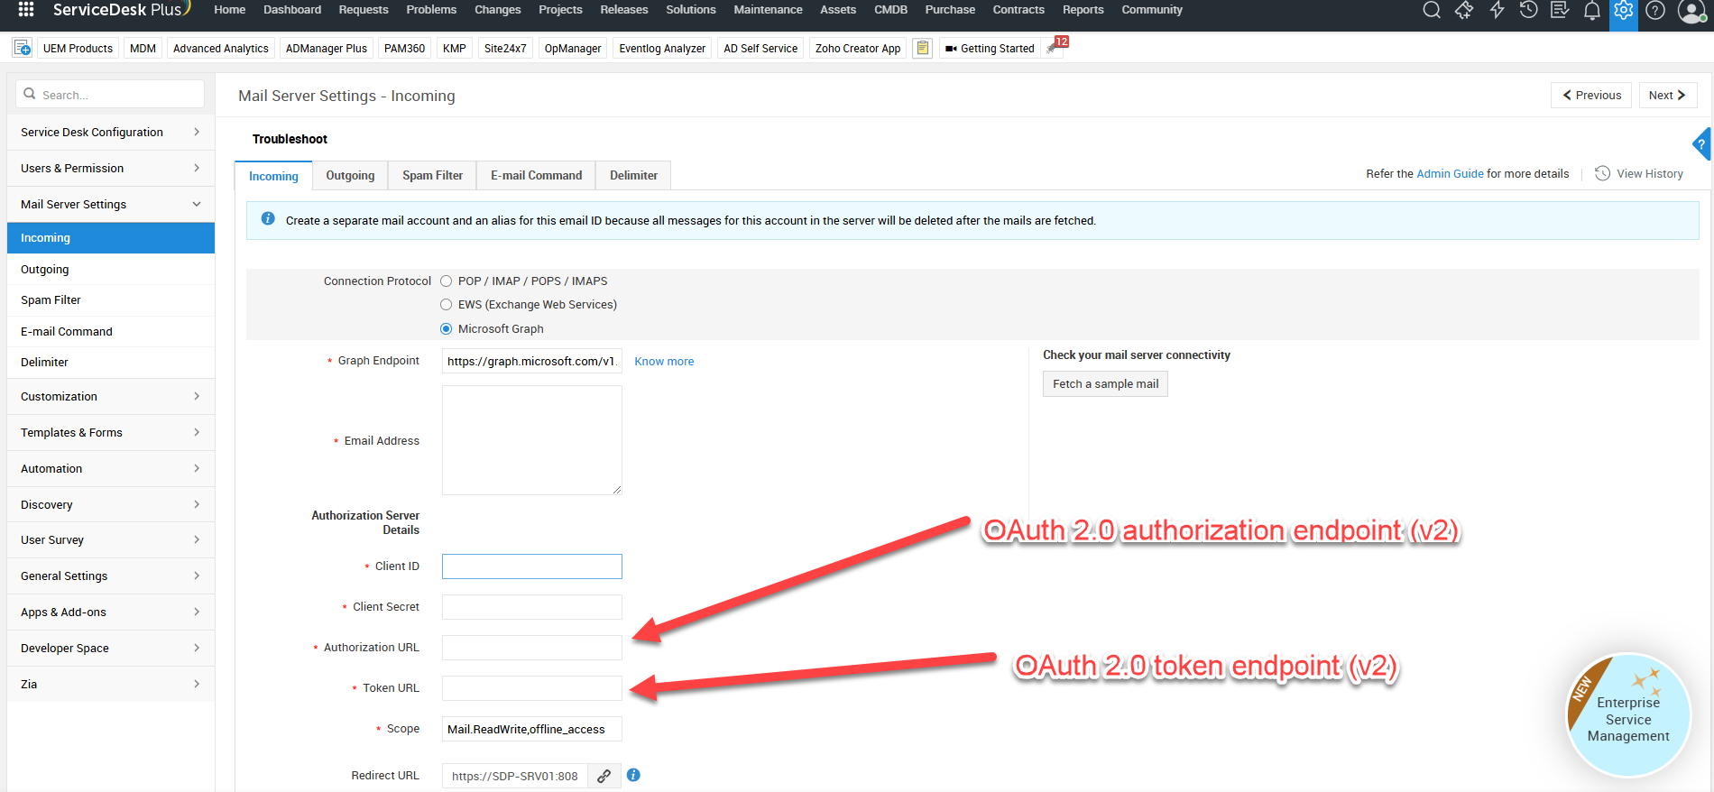Open the apps grid launcher icon

pos(26,10)
